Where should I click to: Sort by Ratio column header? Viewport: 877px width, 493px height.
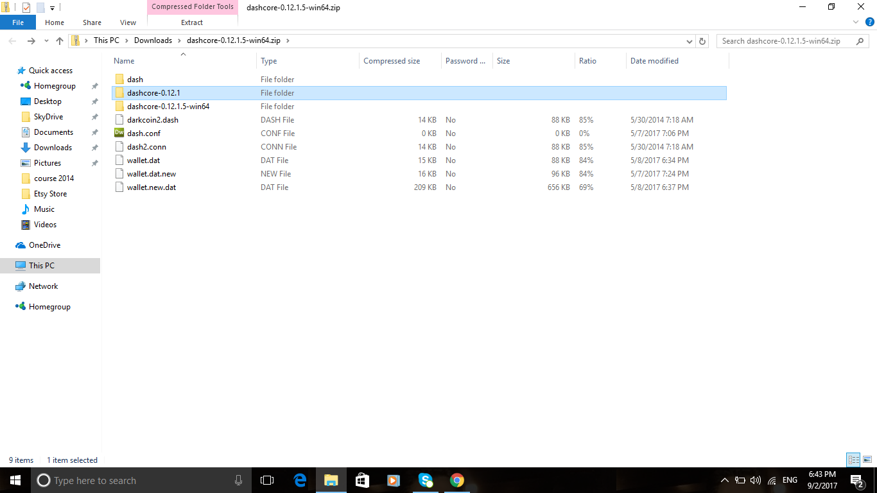pyautogui.click(x=600, y=61)
